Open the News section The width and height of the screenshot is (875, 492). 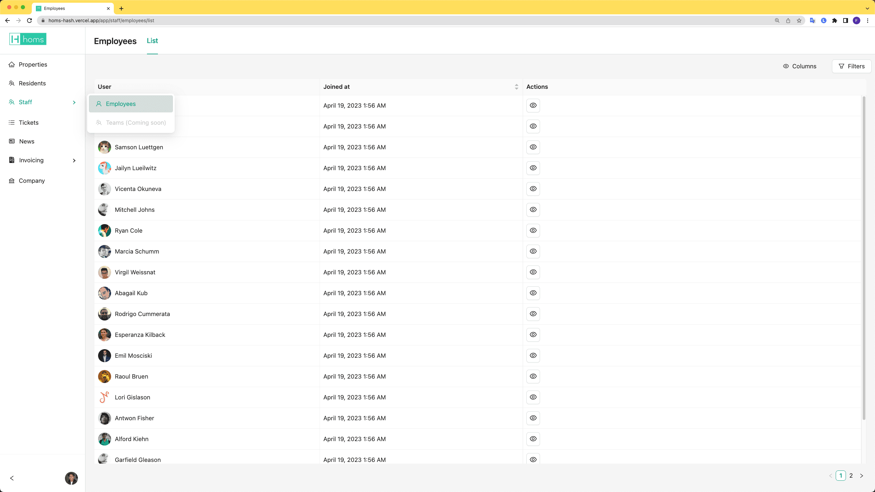27,141
